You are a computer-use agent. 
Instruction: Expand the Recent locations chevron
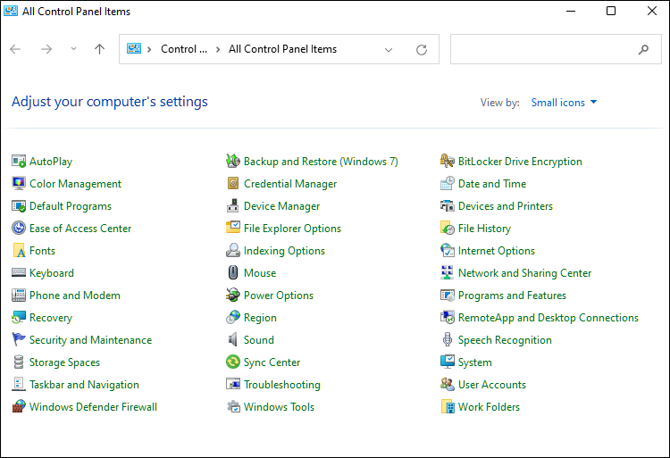73,50
